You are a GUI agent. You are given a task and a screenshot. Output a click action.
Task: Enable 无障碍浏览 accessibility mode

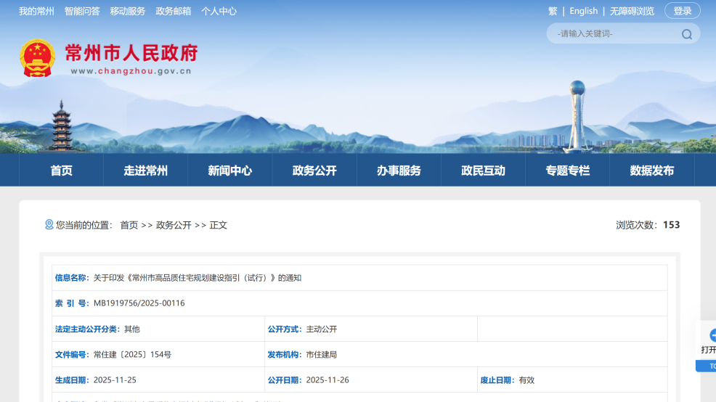click(x=632, y=11)
